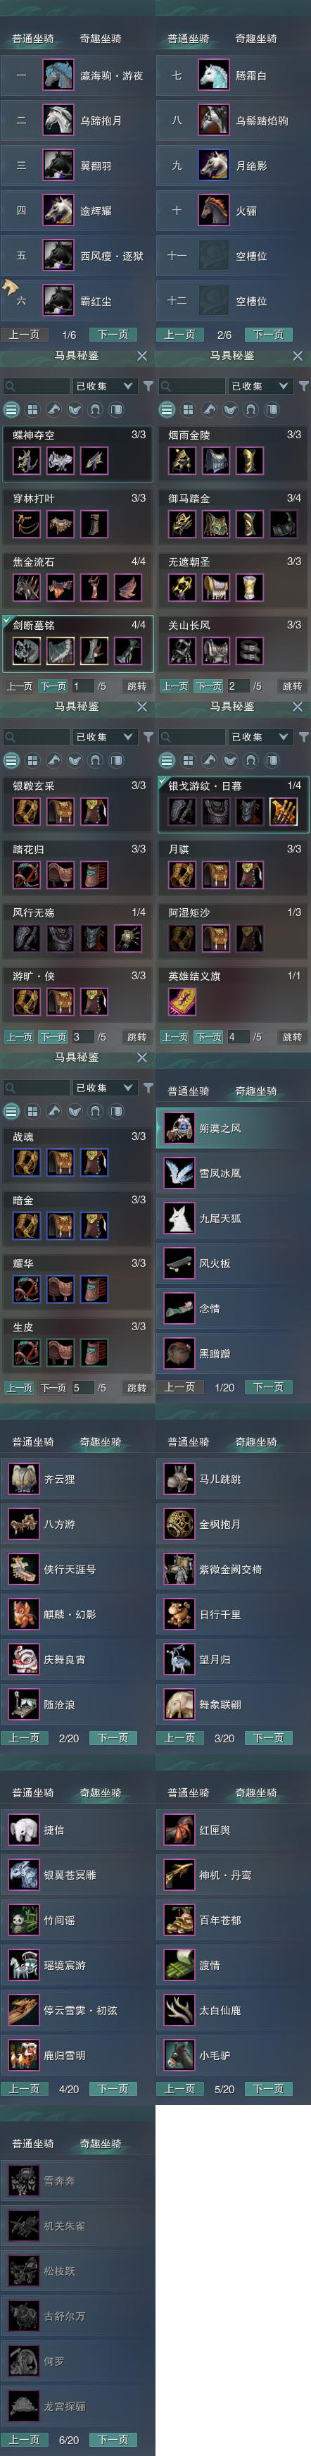This screenshot has width=311, height=2456.
Task: Expand 已收集 filter above 银戈游纹·日暮
Action: click(260, 737)
